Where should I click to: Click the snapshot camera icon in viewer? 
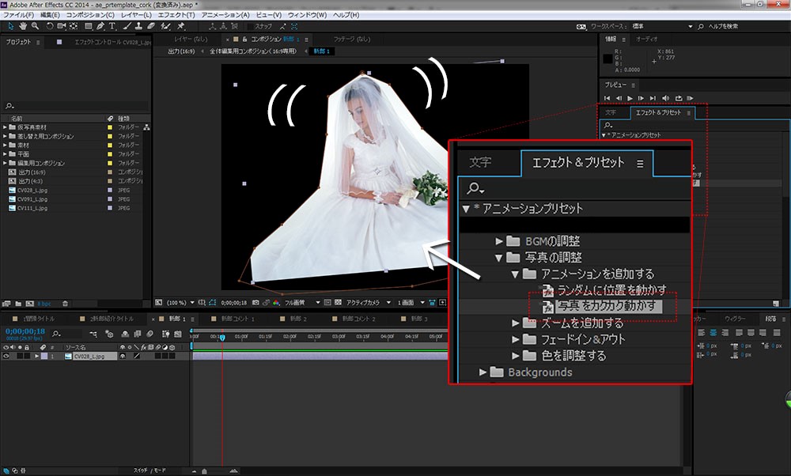[x=254, y=302]
